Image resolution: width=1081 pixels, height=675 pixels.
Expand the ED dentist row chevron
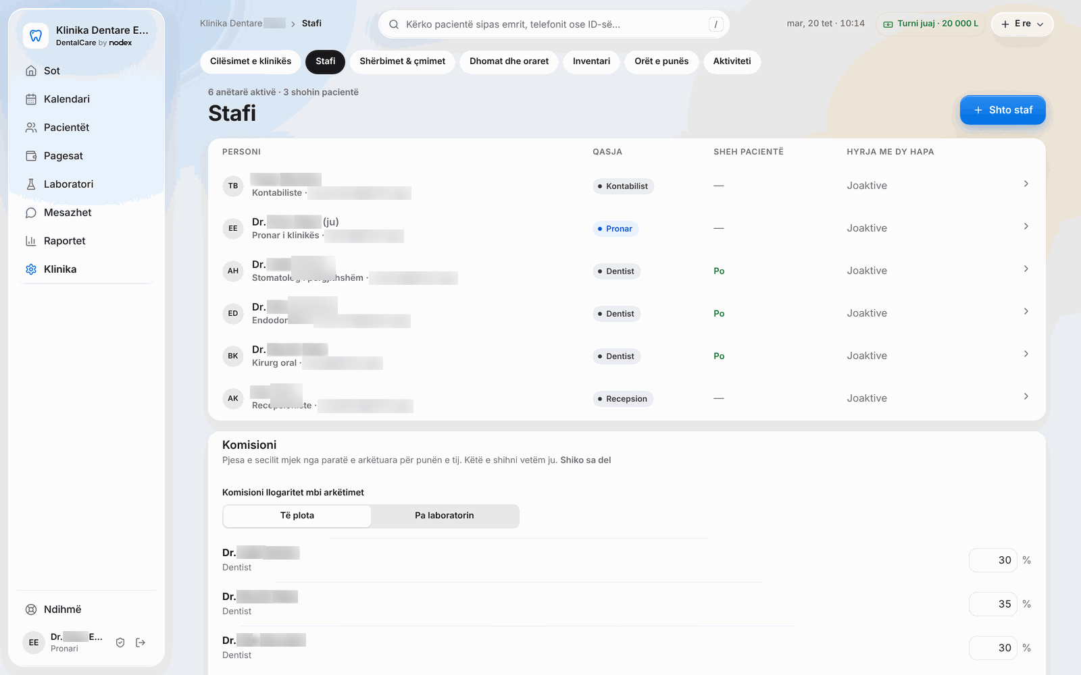[x=1026, y=311]
